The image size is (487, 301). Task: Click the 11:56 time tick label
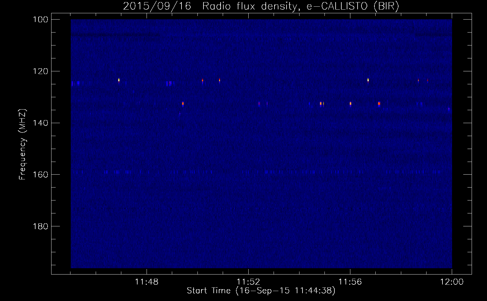[350, 282]
